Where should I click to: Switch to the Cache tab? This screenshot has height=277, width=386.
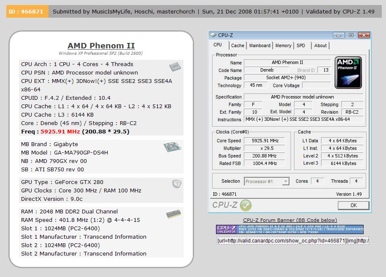238,45
